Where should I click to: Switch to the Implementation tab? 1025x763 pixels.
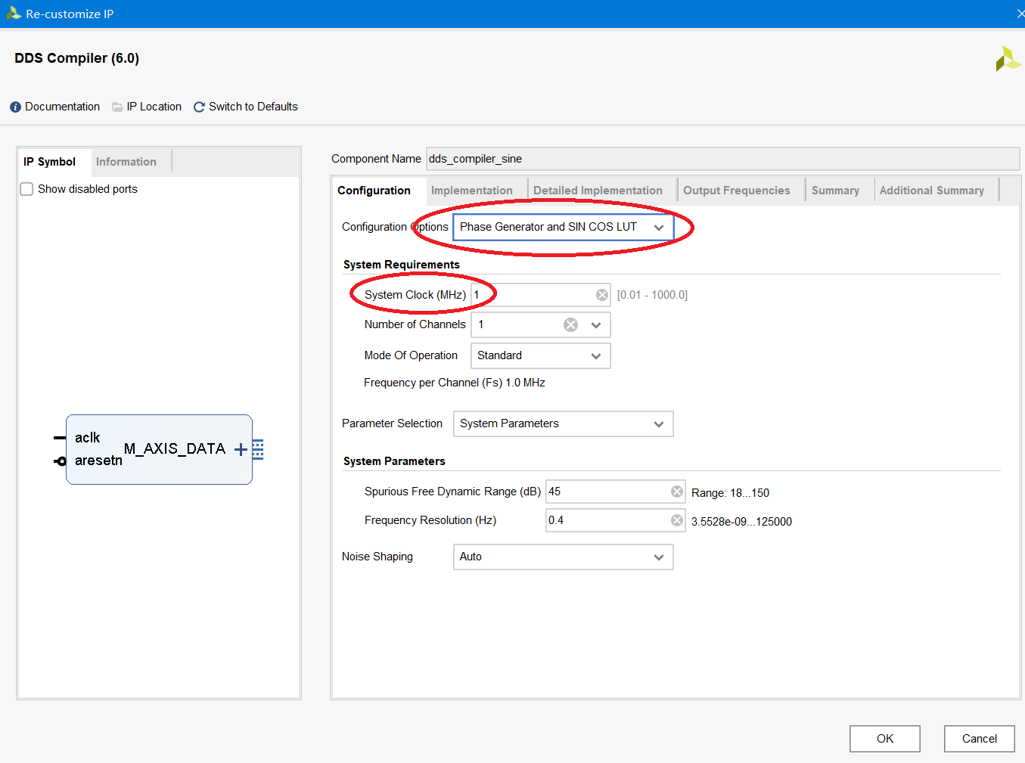[x=471, y=191]
